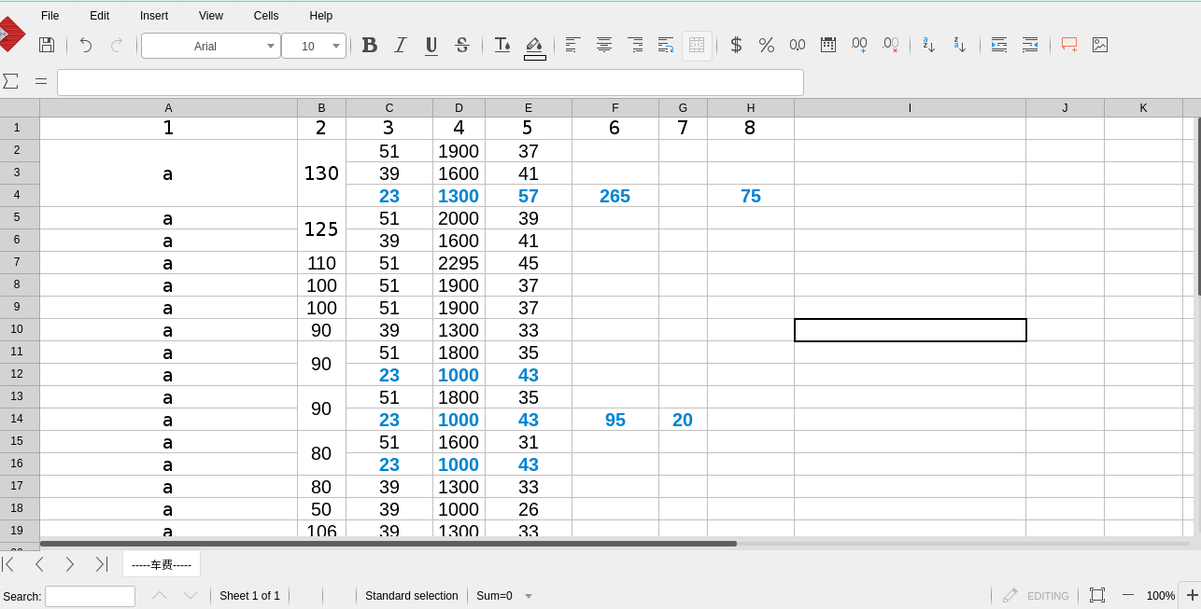Image resolution: width=1201 pixels, height=609 pixels.
Task: Sort ascending with A-Z icon
Action: point(928,45)
